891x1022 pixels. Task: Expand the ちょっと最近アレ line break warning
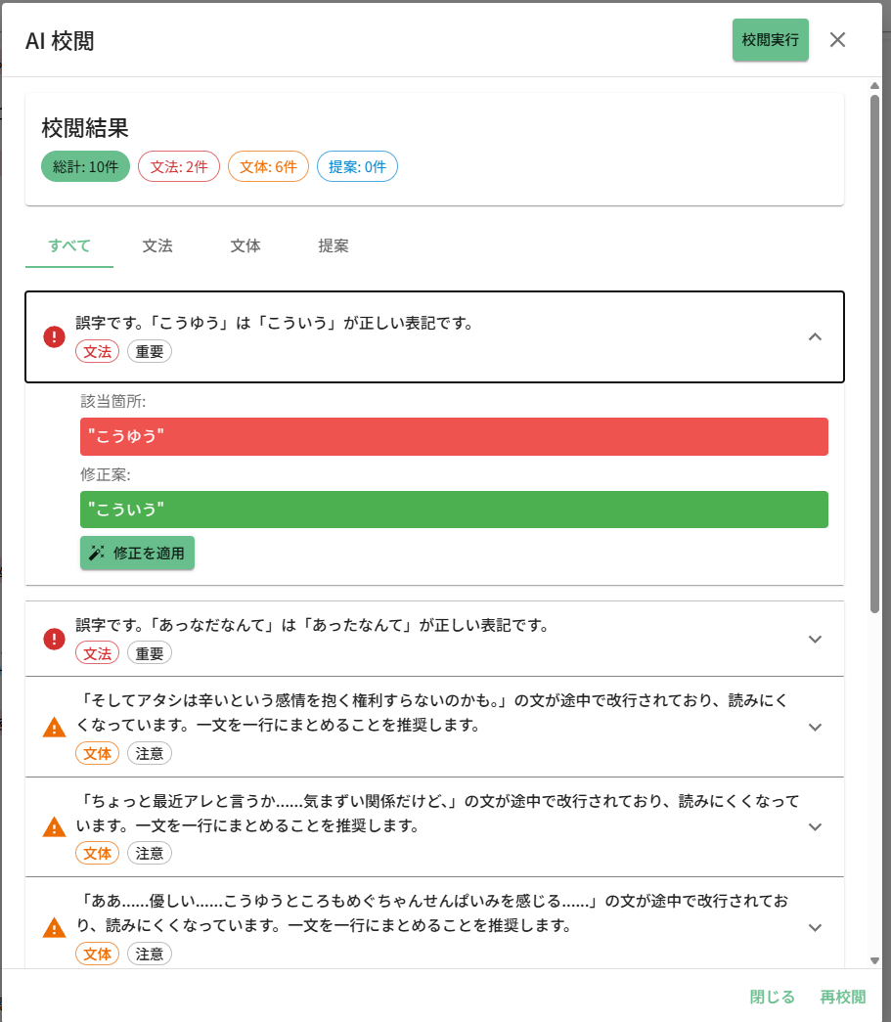coord(815,826)
